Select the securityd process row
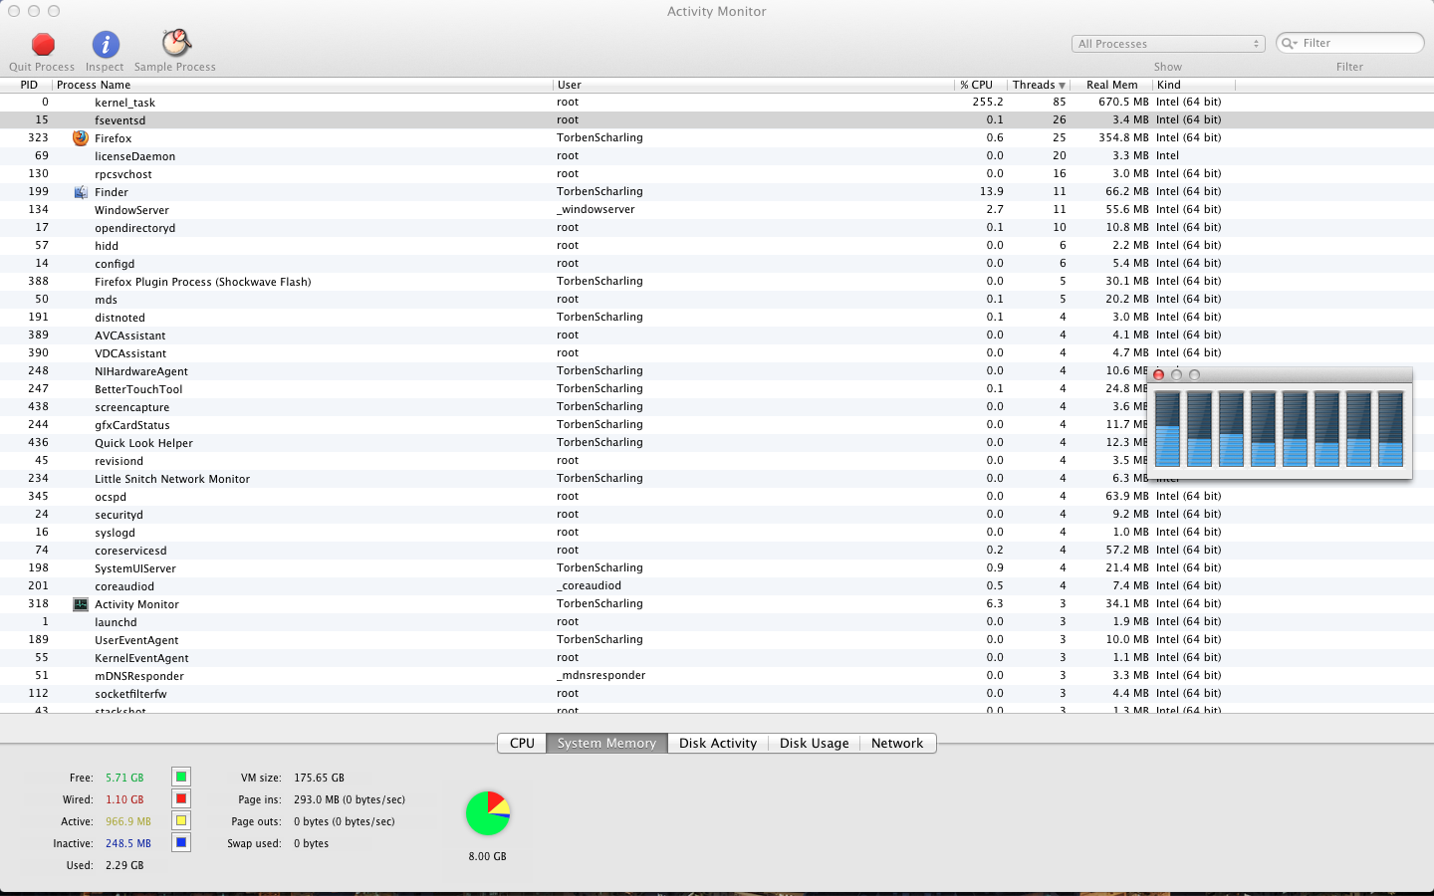 [x=717, y=514]
